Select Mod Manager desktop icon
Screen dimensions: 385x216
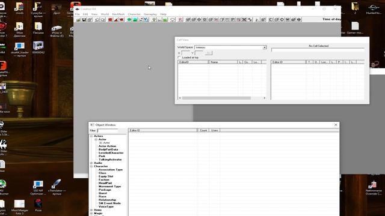19,207
